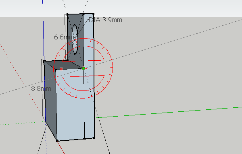Click the green protractor center point
The height and width of the screenshot is (154, 242).
[83, 68]
